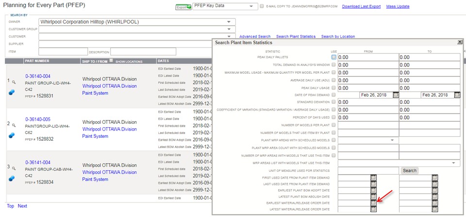The height and width of the screenshot is (217, 466).
Task: Check Use box for Coefficient of Variation
Action: coord(334,109)
